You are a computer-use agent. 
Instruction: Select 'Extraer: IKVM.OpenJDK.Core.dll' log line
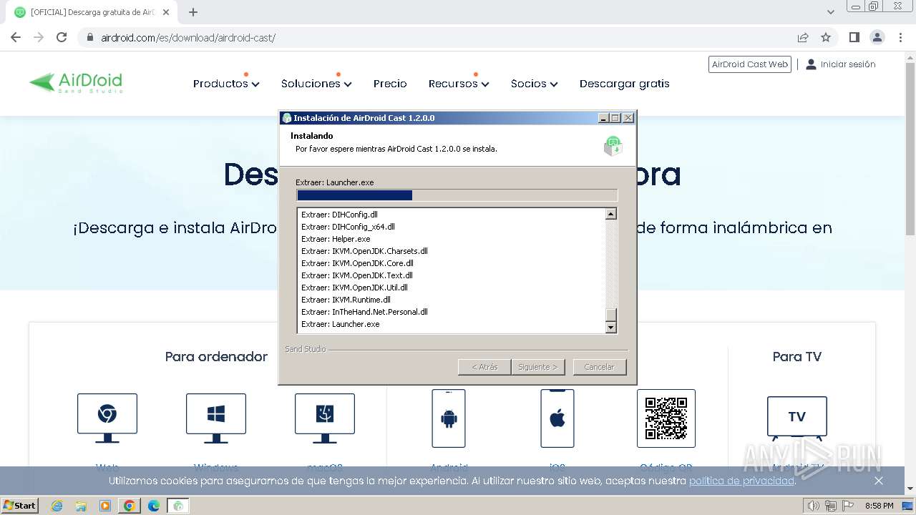[357, 263]
